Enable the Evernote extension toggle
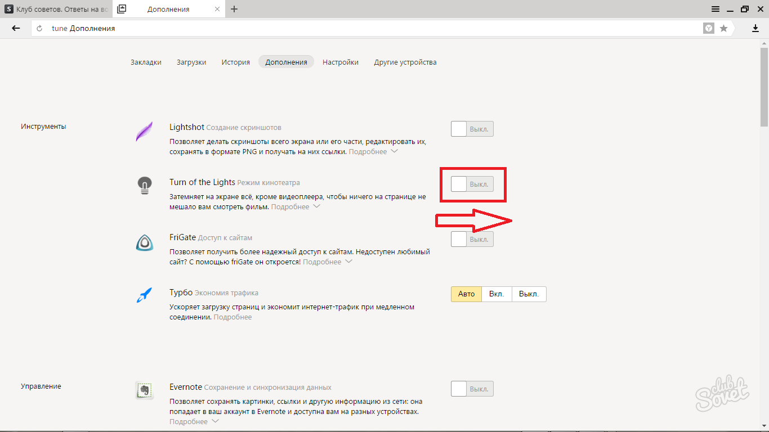Viewport: 769px width, 432px height. 472,389
